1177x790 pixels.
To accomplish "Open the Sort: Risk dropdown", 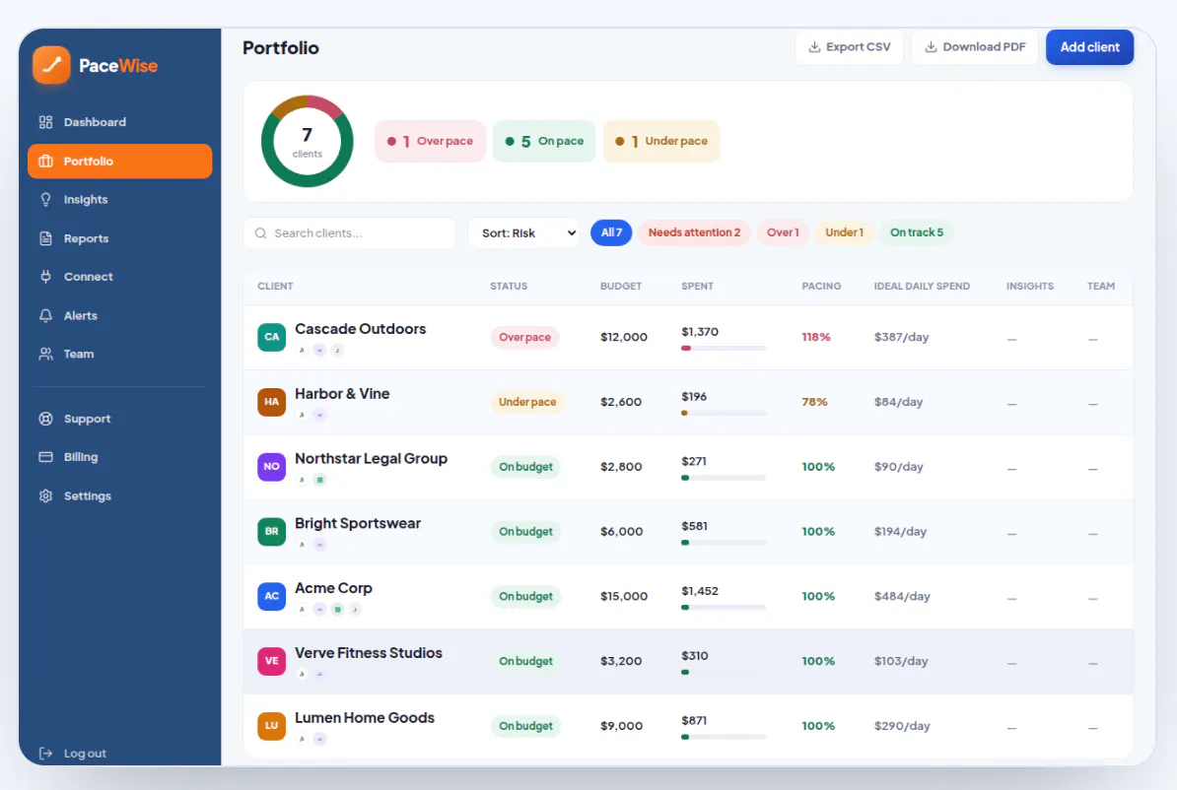I will click(x=525, y=233).
